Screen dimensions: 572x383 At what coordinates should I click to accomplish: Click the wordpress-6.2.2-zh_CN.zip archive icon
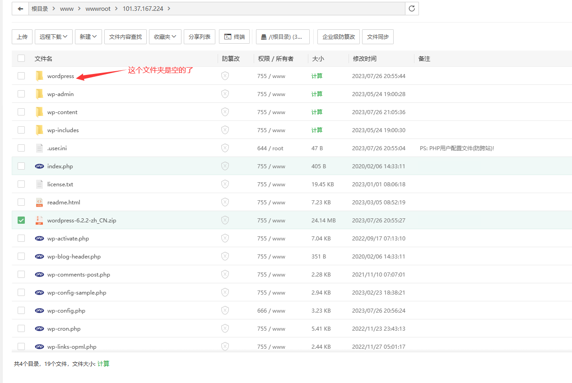pyautogui.click(x=39, y=220)
